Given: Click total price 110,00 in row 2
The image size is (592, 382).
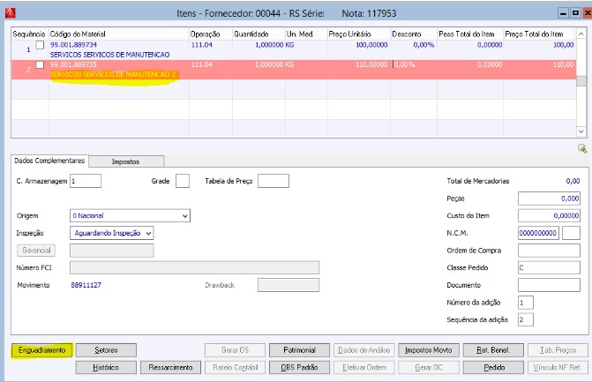Looking at the screenshot, I should (x=563, y=64).
